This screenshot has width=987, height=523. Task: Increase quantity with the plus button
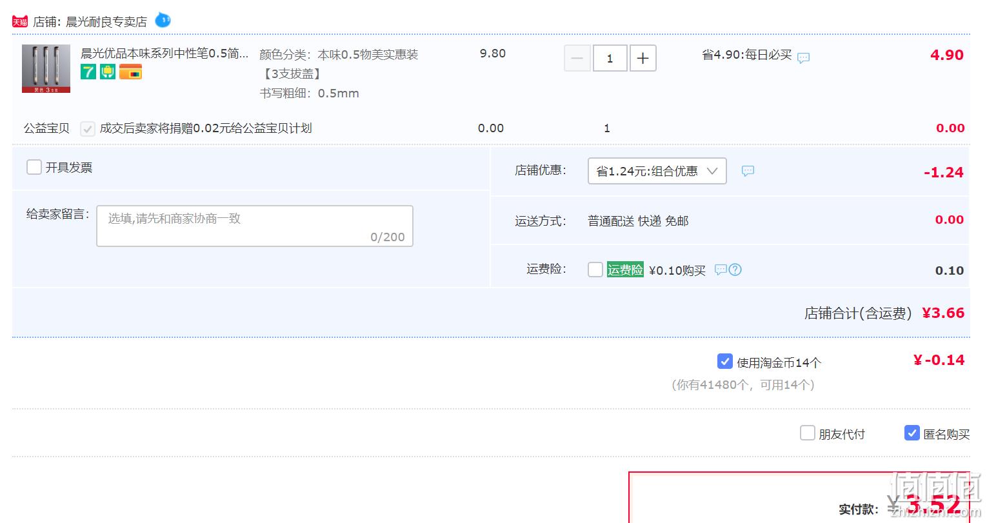[643, 58]
